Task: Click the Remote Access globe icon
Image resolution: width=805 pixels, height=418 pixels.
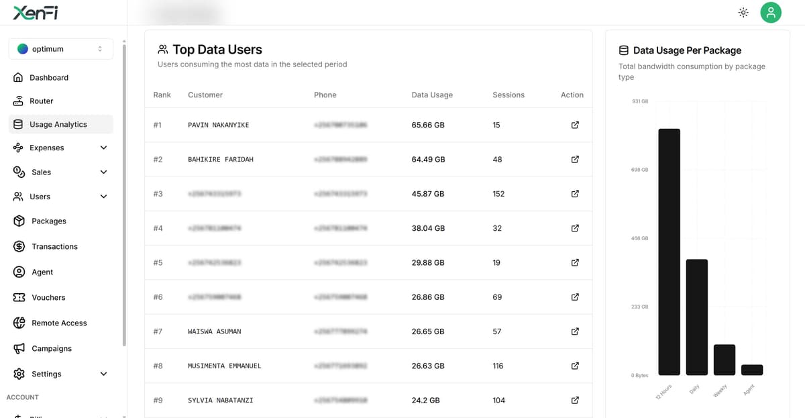Action: (x=19, y=323)
